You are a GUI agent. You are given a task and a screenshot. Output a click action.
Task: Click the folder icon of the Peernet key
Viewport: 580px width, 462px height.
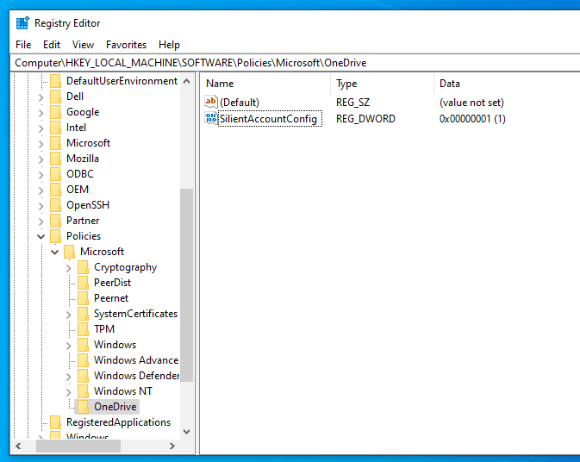coord(84,298)
